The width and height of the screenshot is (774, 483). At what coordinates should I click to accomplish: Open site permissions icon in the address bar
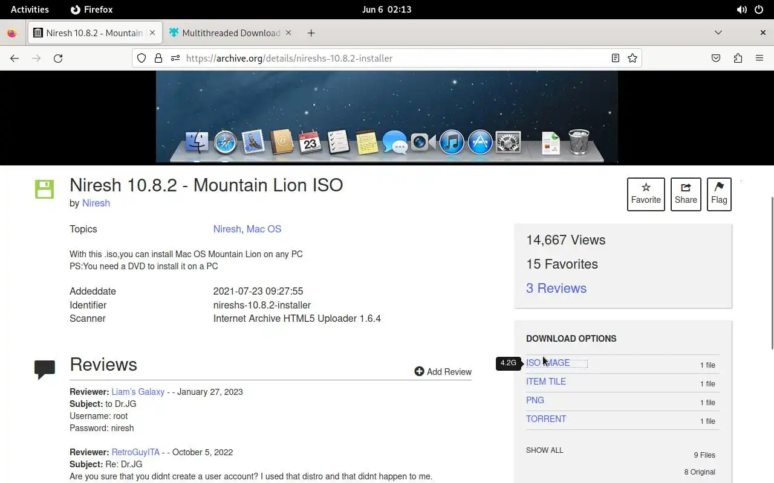tap(175, 59)
